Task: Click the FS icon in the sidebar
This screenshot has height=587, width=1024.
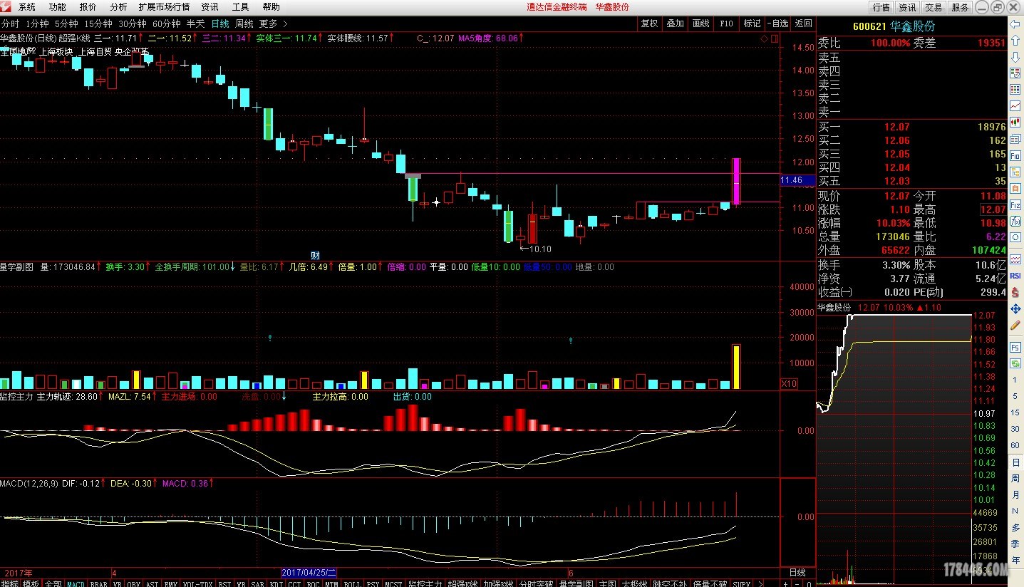Action: pyautogui.click(x=1015, y=347)
